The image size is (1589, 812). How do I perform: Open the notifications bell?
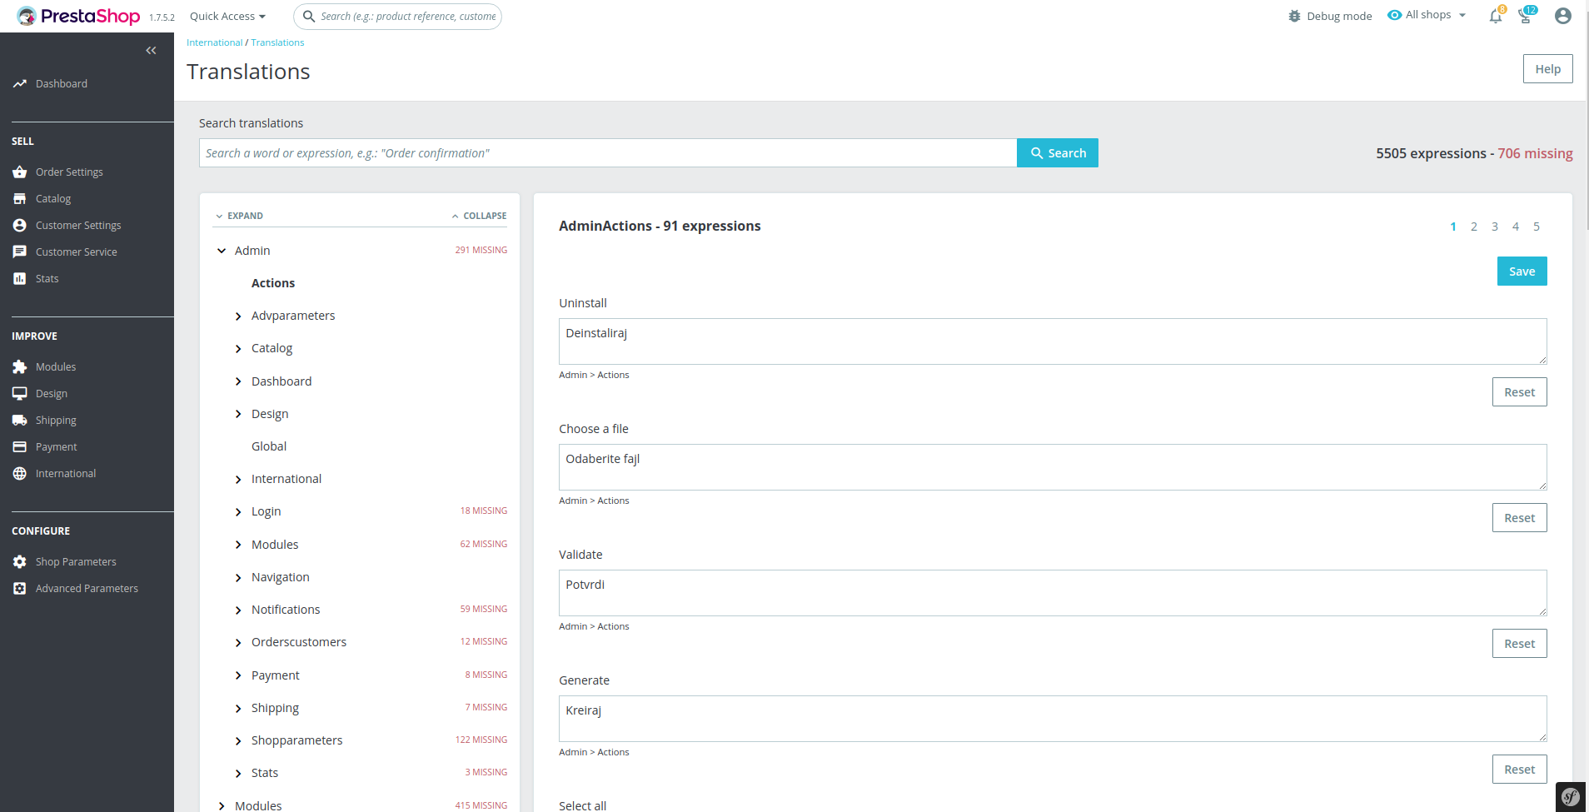pyautogui.click(x=1496, y=16)
